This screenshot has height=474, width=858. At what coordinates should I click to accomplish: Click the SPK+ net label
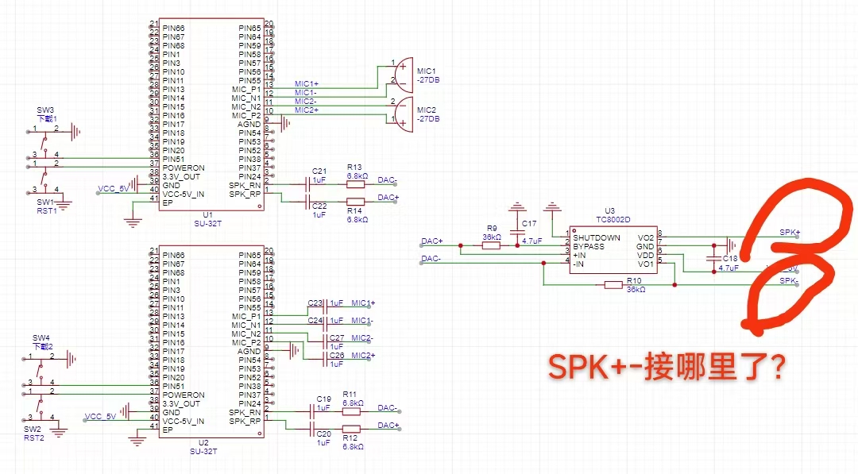pos(789,233)
